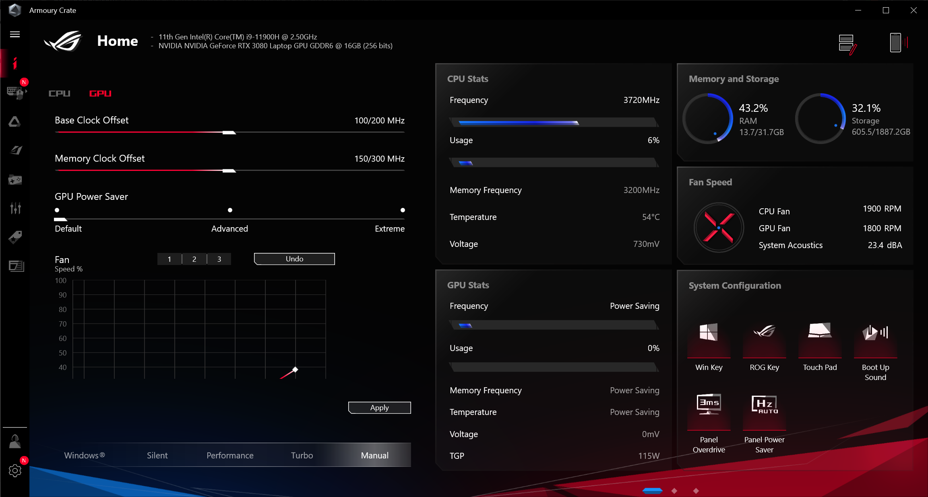Open the Game Library controller icon
This screenshot has height=497, width=928.
(x=15, y=179)
